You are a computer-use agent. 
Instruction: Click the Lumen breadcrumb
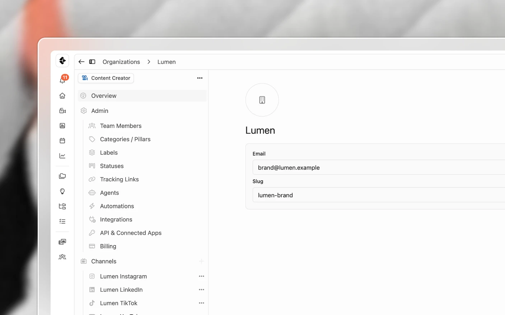pos(167,62)
